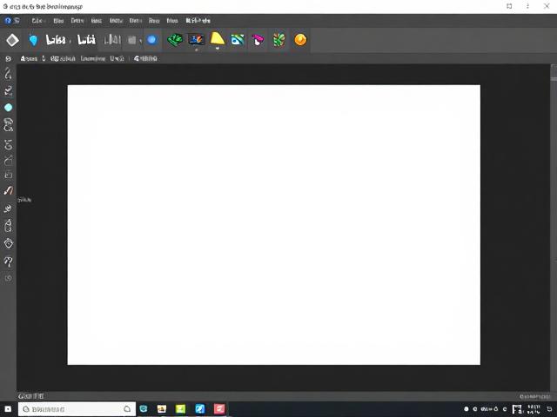This screenshot has height=417, width=557.
Task: Select the cyan circle tool in the left sidebar
Action: click(8, 108)
